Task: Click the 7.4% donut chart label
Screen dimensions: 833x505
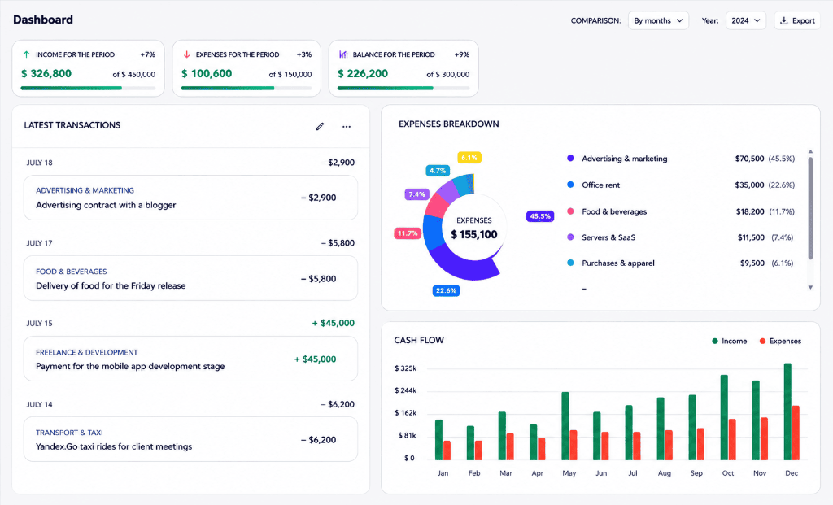Action: point(416,194)
